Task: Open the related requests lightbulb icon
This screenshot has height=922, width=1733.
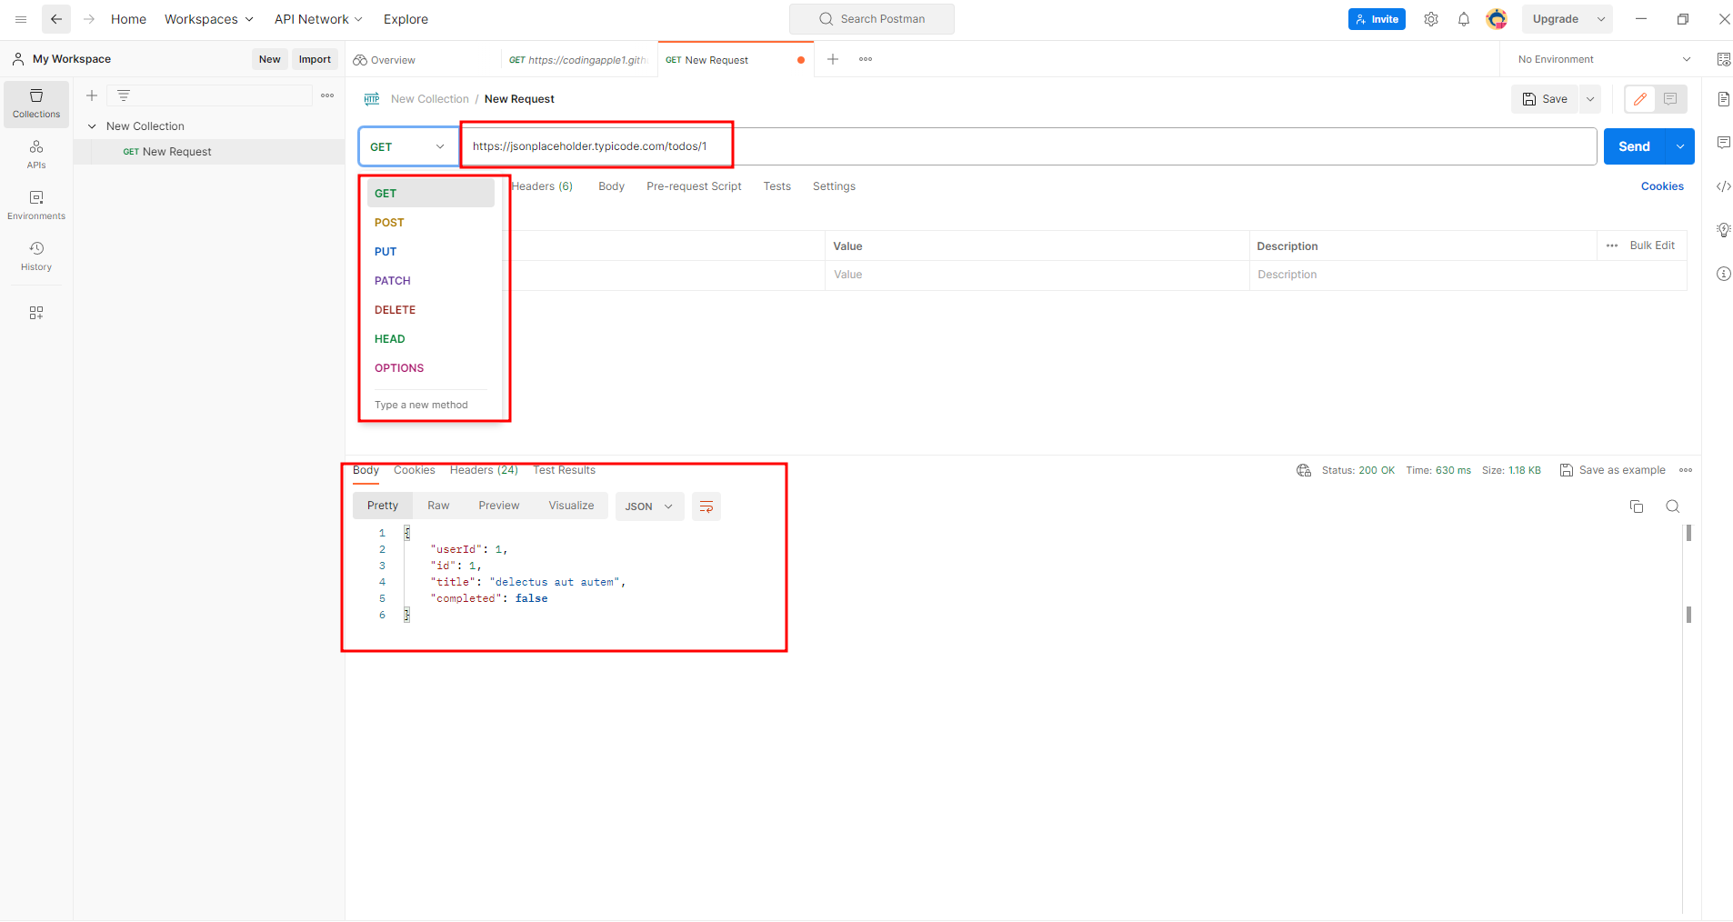Action: (1724, 230)
